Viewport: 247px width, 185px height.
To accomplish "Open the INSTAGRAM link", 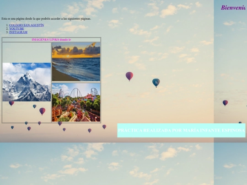I will 18,32.
